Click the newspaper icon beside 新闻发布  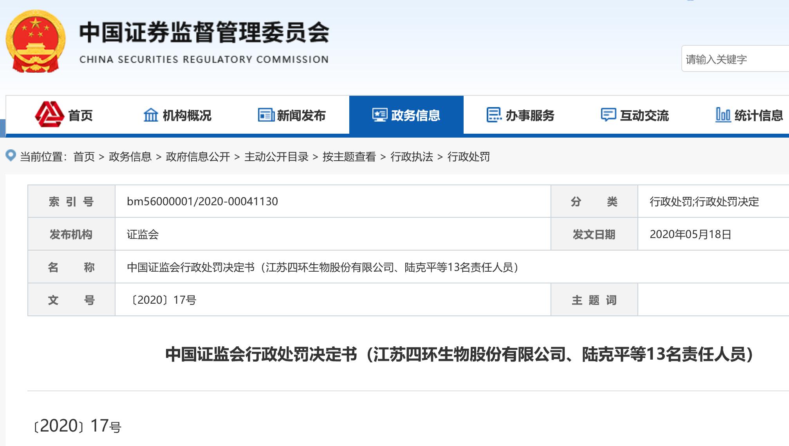[266, 115]
